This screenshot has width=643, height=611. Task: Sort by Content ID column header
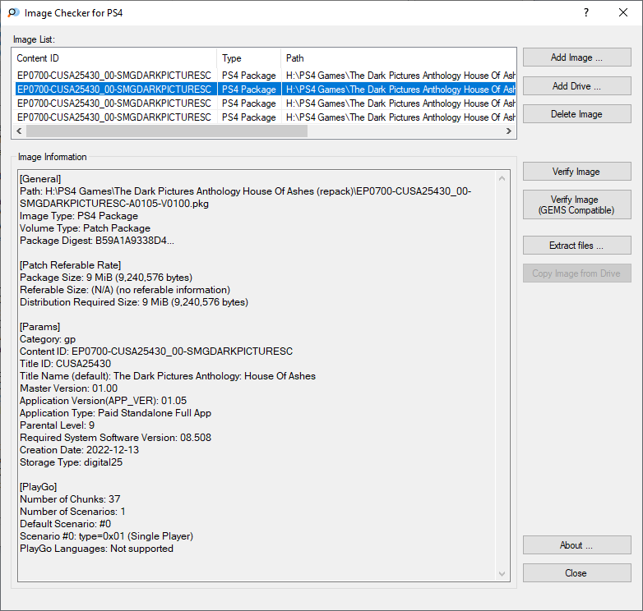114,58
